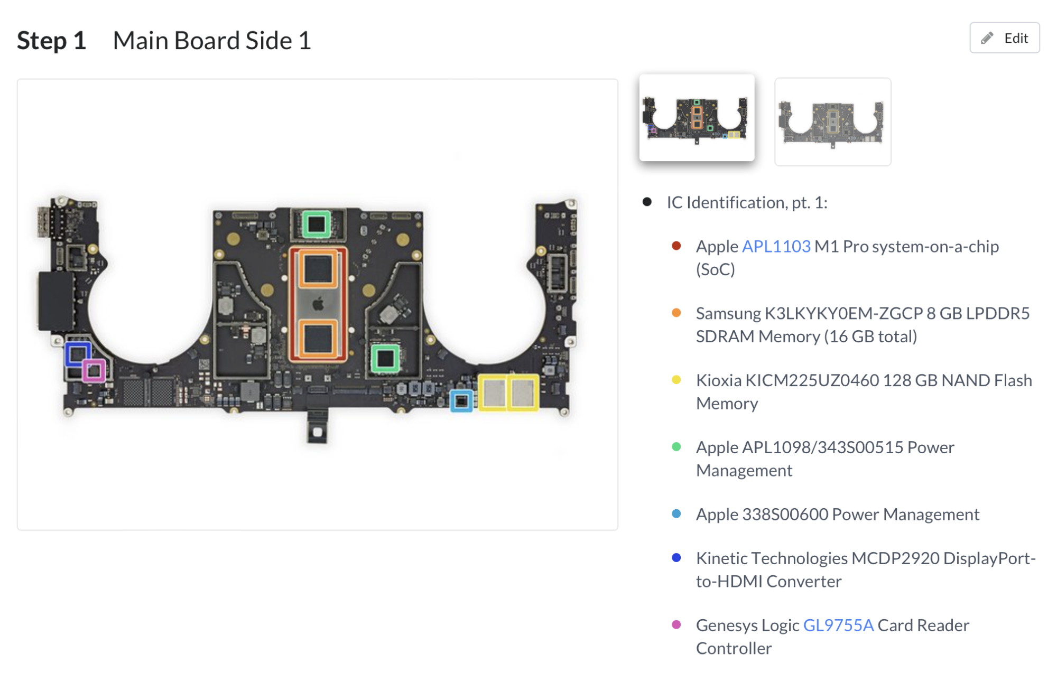Click the dark blue-outlined HDMI converter chip
1057x673 pixels.
[x=77, y=354]
